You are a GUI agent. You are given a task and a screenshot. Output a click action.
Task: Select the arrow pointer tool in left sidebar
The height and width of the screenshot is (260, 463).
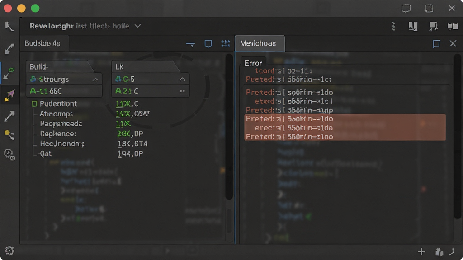pos(9,26)
